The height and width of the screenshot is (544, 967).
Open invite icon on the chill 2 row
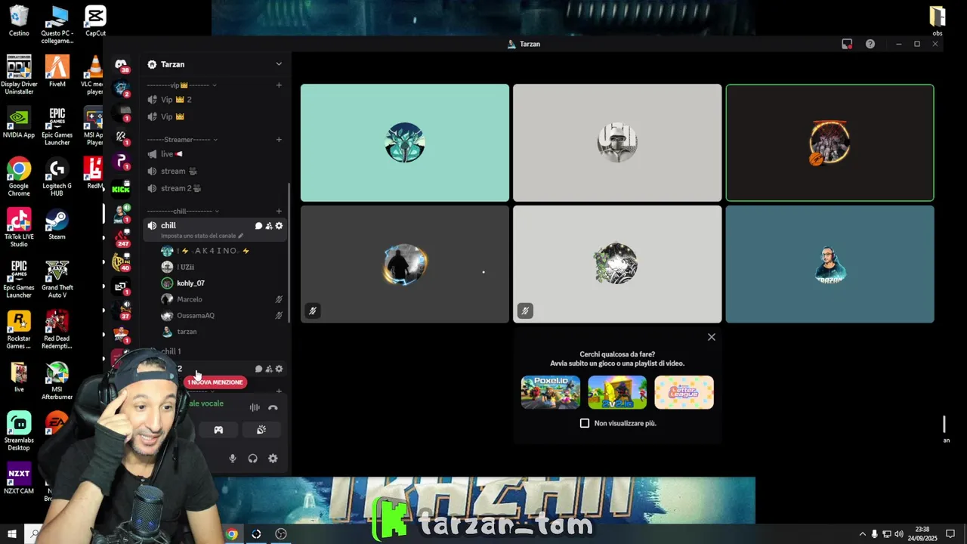tap(269, 369)
